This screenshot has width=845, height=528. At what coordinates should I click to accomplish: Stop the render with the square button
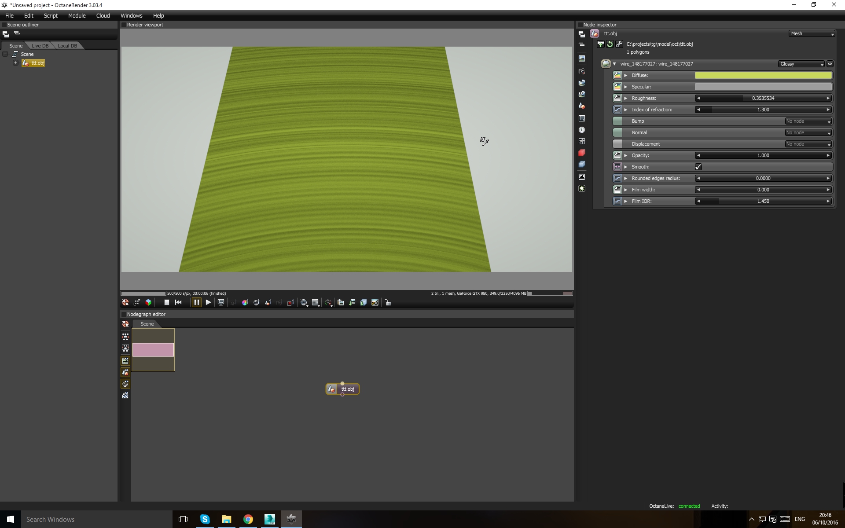pos(166,302)
